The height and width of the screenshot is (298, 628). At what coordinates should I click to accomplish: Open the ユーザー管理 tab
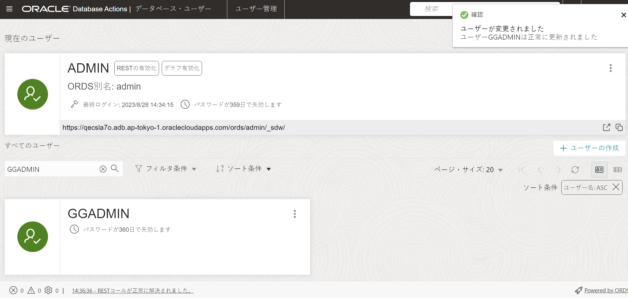click(x=256, y=9)
